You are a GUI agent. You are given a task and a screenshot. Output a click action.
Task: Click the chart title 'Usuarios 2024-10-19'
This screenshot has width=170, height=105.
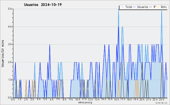coord(43,5)
